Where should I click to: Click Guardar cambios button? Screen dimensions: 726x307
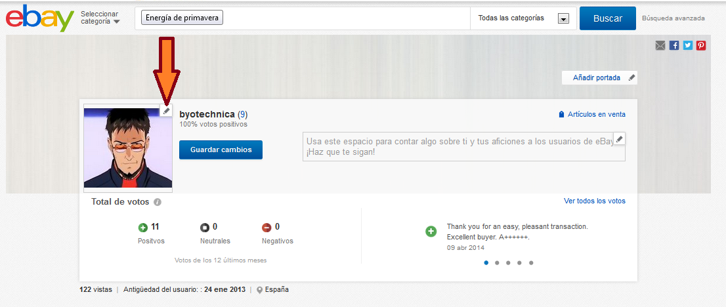coord(221,150)
